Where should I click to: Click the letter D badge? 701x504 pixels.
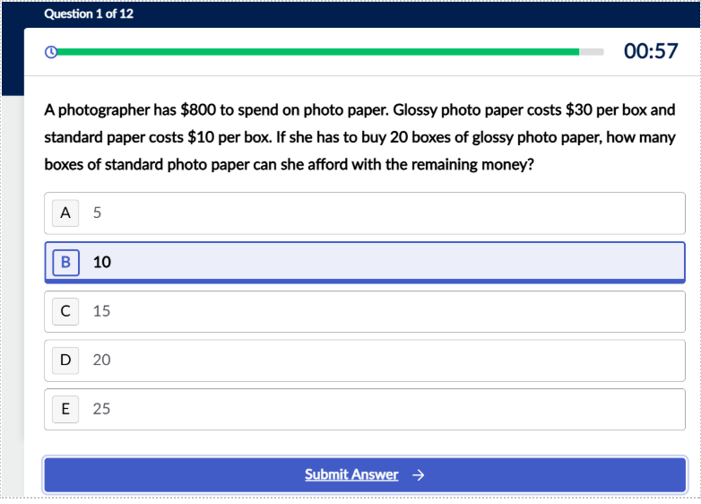pos(64,360)
